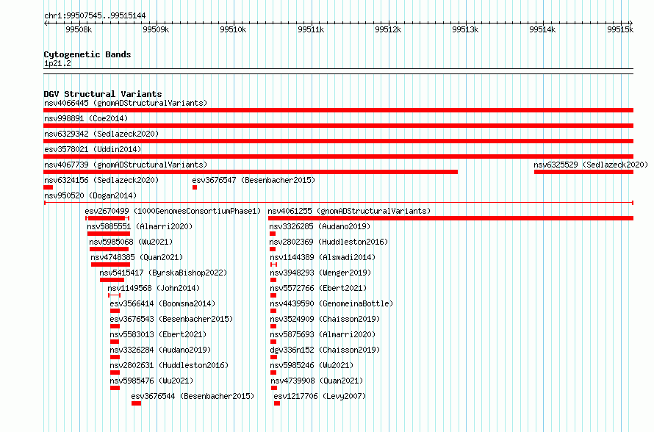Click esv3566414 (Boomsma2014) label
Image resolution: width=654 pixels, height=432 pixels.
point(162,303)
